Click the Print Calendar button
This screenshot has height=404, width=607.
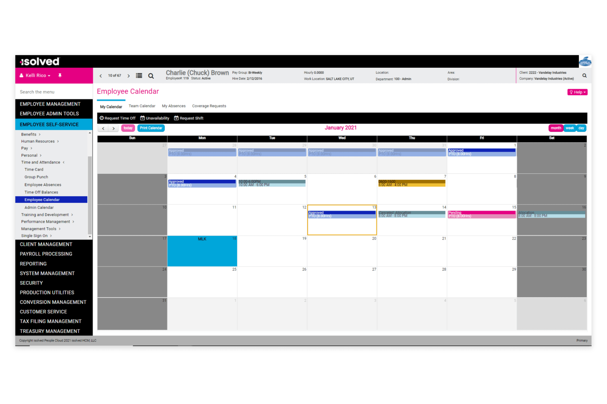coord(151,128)
